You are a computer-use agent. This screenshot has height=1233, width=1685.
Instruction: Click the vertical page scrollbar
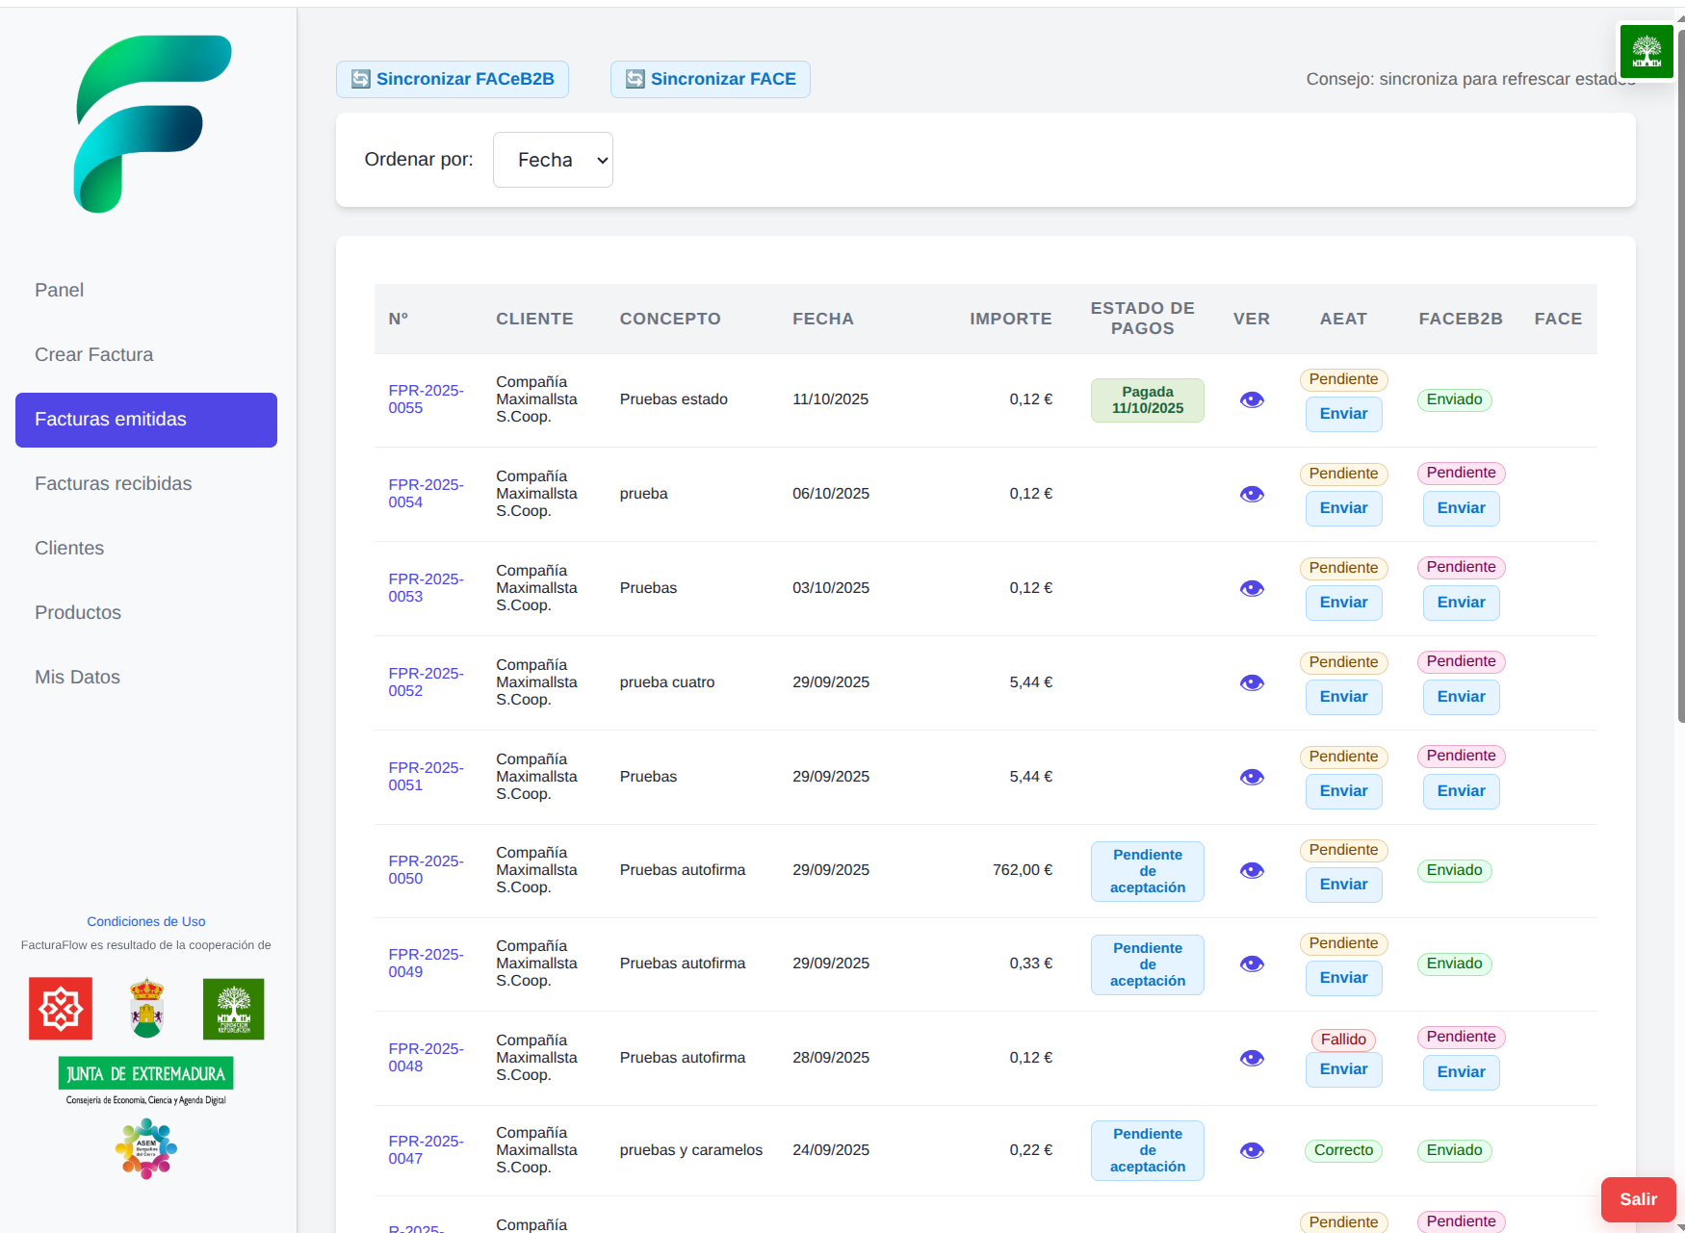click(1680, 385)
